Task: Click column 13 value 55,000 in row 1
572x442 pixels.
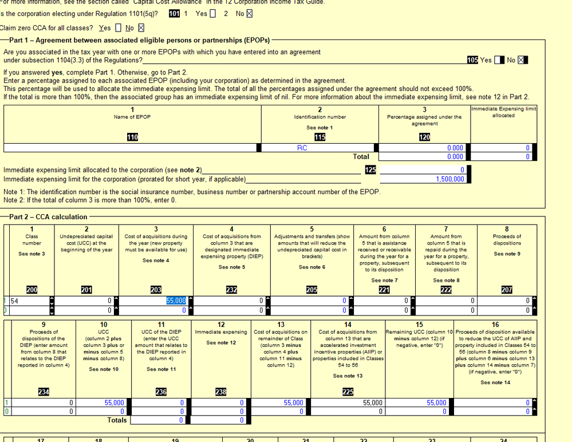Action: [279, 402]
